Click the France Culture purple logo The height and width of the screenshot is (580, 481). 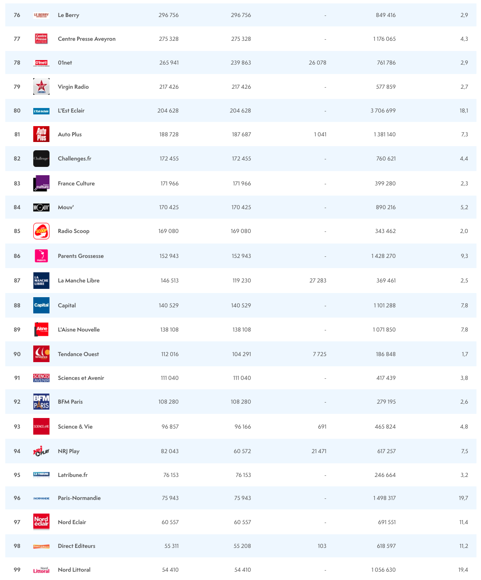pyautogui.click(x=41, y=184)
